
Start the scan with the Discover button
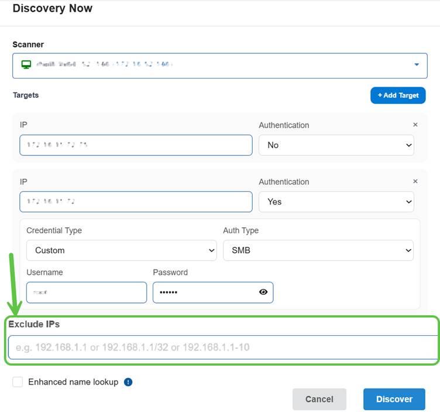point(394,399)
